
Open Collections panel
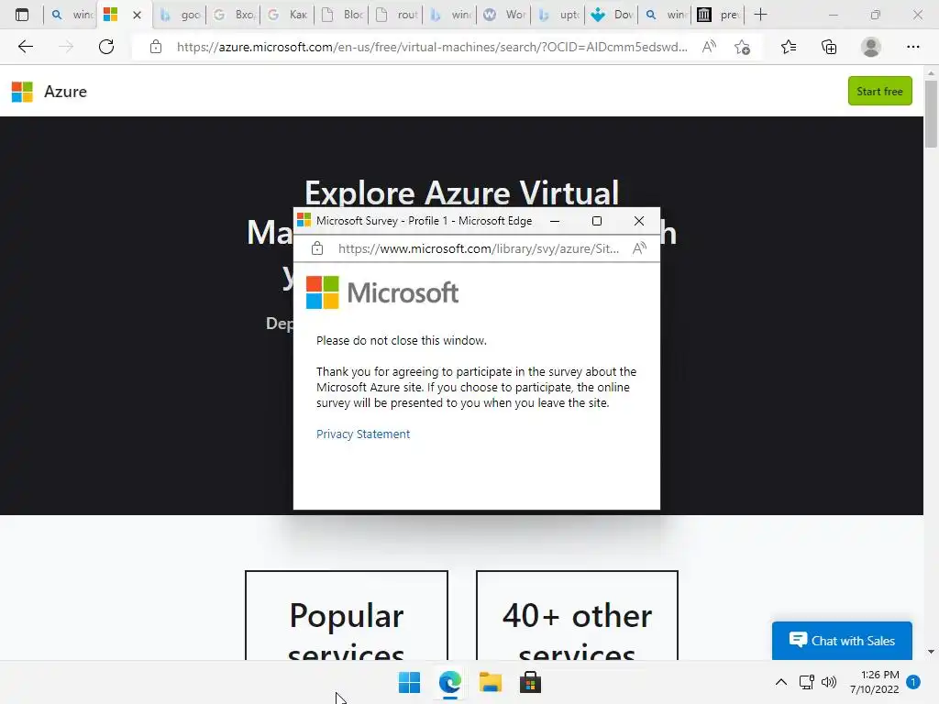coord(829,47)
